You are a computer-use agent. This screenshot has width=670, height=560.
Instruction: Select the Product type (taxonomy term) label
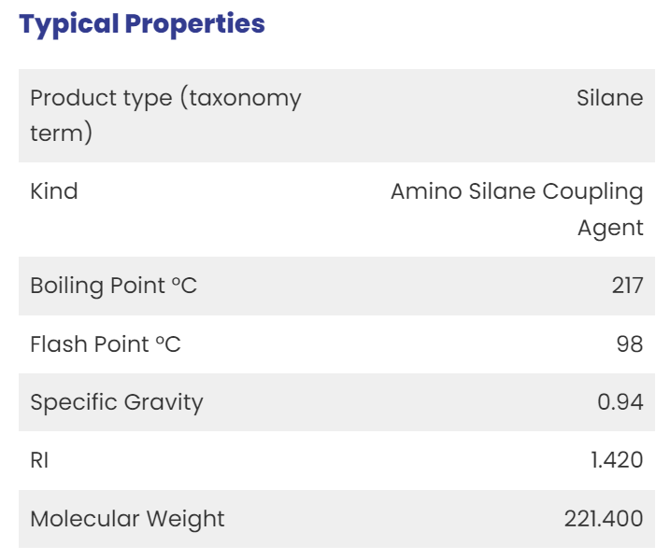[x=165, y=115]
